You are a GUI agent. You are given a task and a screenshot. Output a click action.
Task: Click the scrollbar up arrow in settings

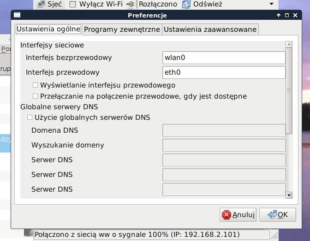pos(289,45)
